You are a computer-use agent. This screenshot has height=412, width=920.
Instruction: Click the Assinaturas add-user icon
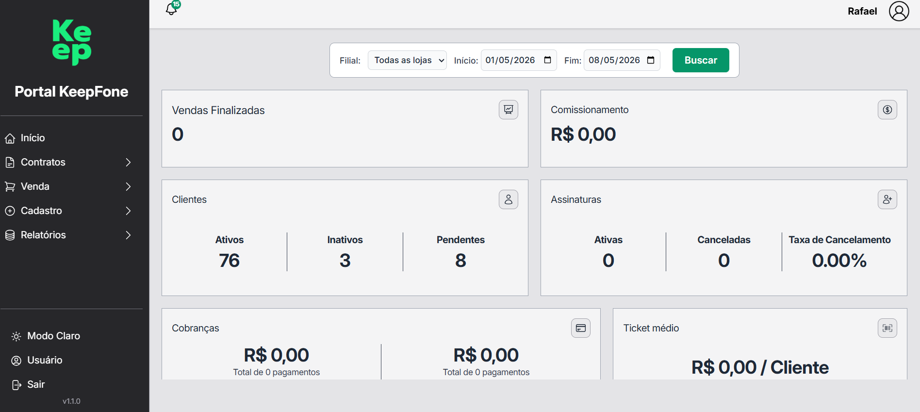pyautogui.click(x=887, y=199)
